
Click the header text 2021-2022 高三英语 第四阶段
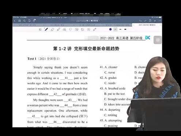pyautogui.click(x=121, y=38)
